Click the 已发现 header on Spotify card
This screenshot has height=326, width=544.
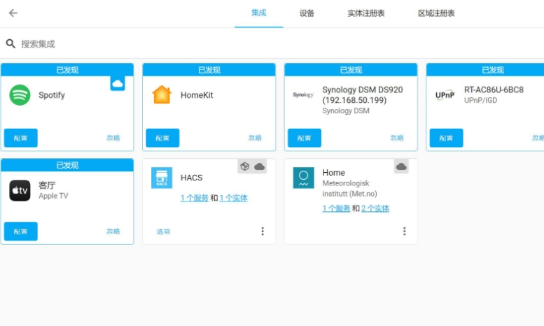tap(67, 70)
